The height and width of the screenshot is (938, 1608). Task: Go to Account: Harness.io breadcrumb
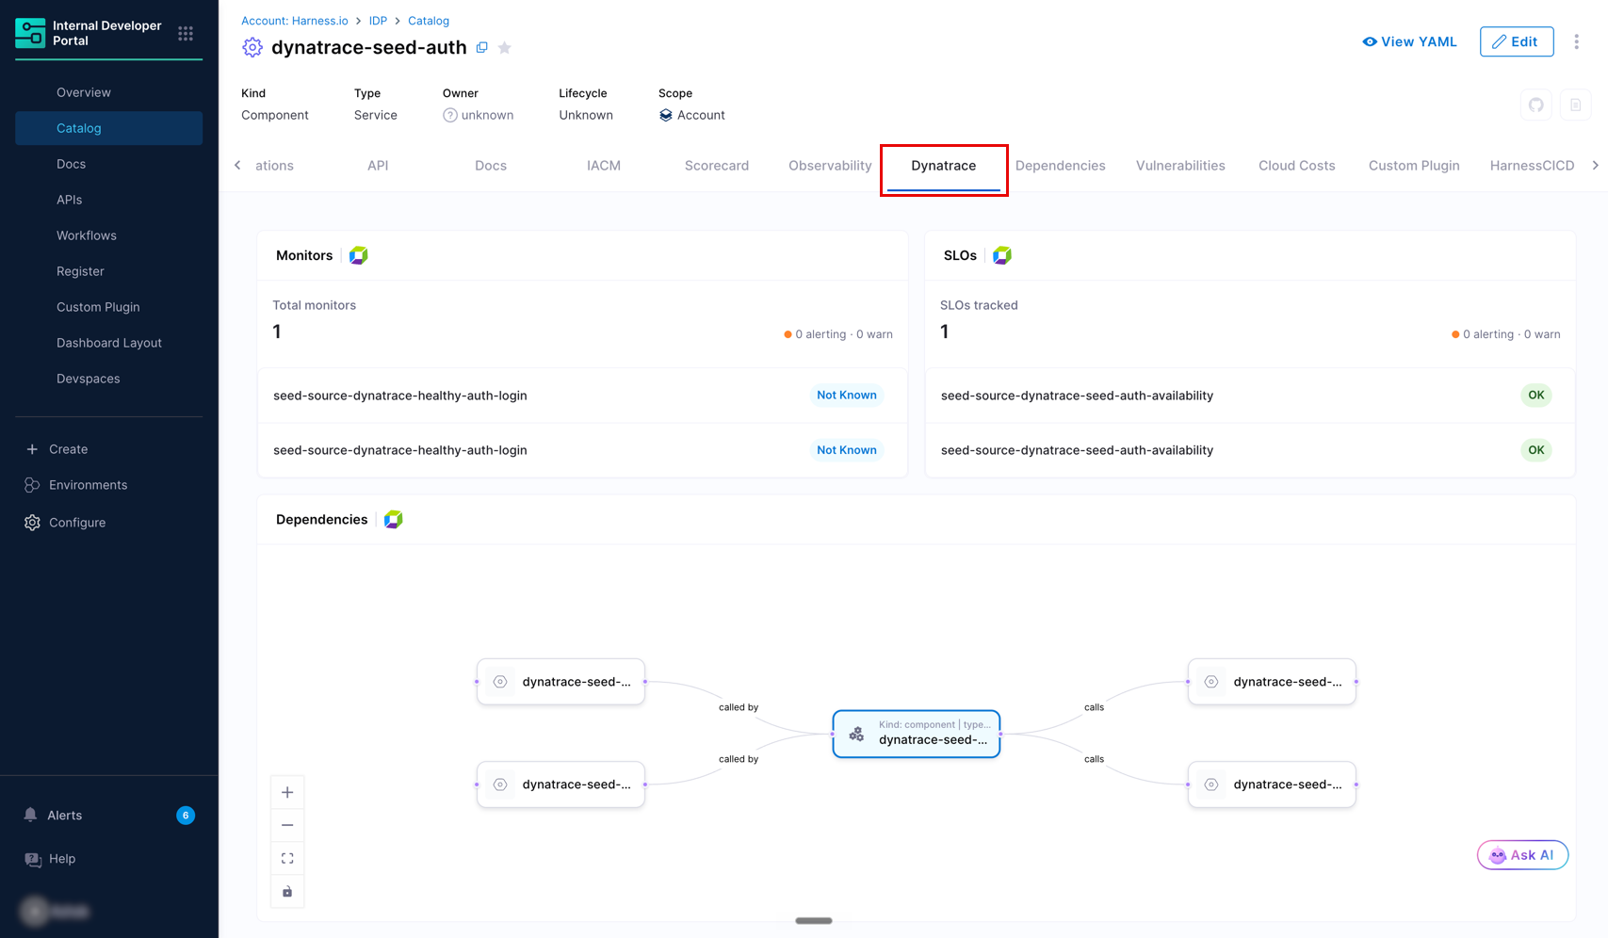[x=295, y=21]
